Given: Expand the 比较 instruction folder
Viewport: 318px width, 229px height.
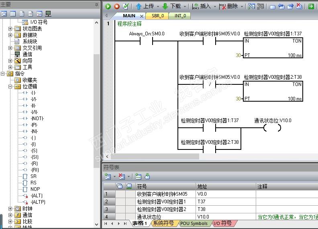Looking at the screenshot, I should click(x=10, y=221).
